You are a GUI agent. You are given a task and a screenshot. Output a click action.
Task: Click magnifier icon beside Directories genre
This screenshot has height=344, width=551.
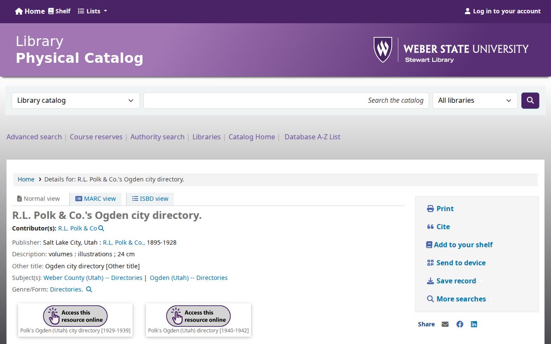(89, 289)
